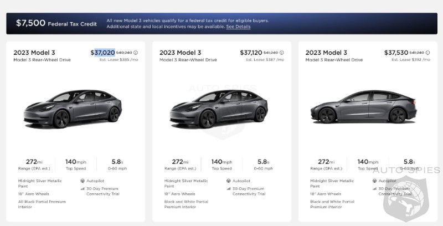Click the info icon beside the $37,120 price
443x226 pixels.
282,53
